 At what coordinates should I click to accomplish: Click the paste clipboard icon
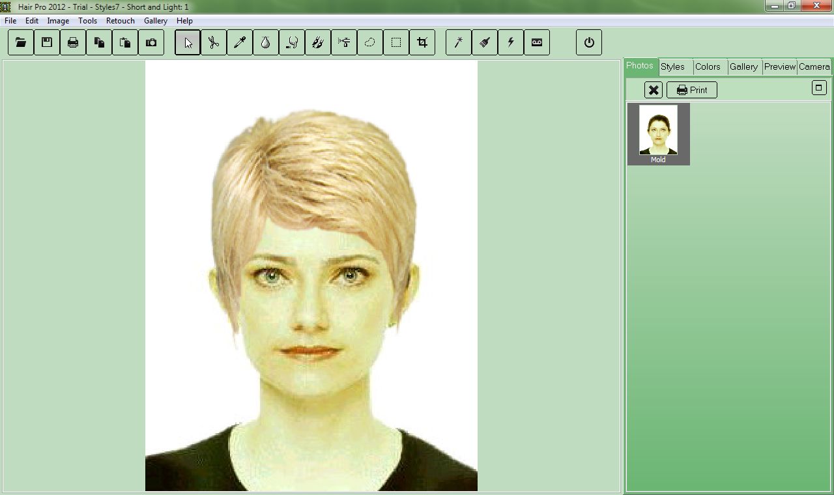pos(125,42)
